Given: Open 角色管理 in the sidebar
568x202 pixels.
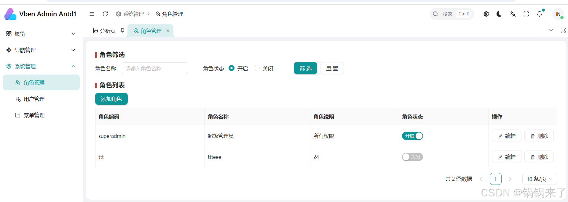Looking at the screenshot, I should tap(41, 83).
